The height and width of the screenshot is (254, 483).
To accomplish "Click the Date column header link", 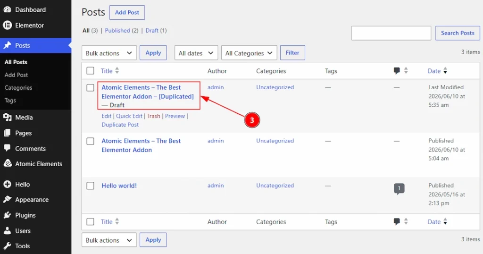I will pos(434,71).
